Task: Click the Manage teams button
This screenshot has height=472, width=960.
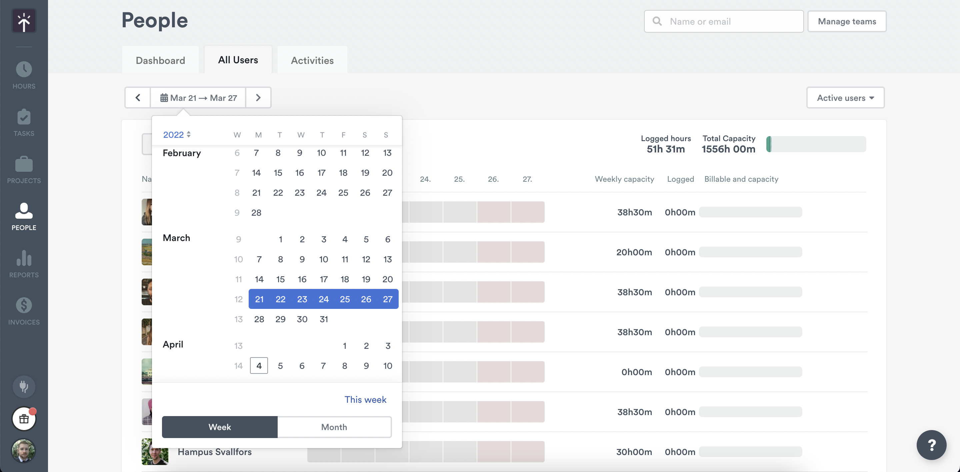Action: pos(847,21)
